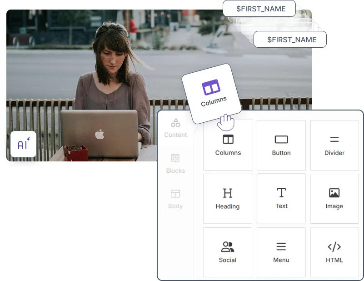Choose the HTML code block icon
Image resolution: width=364 pixels, height=281 pixels.
[334, 247]
